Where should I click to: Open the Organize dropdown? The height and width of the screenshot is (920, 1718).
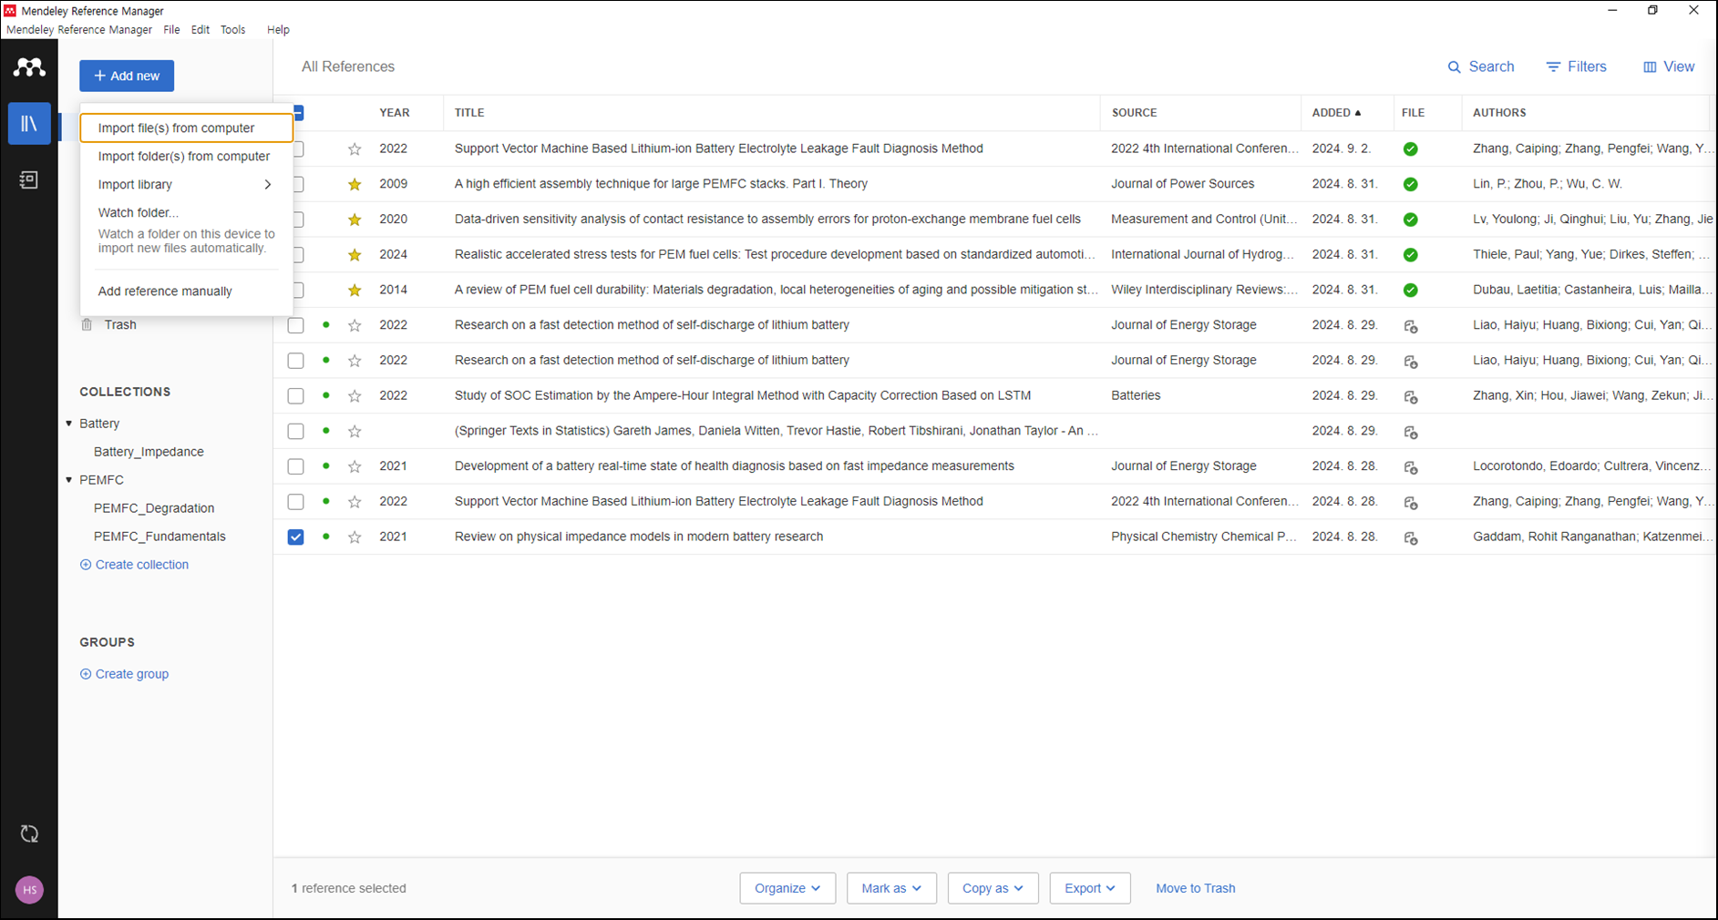pyautogui.click(x=787, y=888)
